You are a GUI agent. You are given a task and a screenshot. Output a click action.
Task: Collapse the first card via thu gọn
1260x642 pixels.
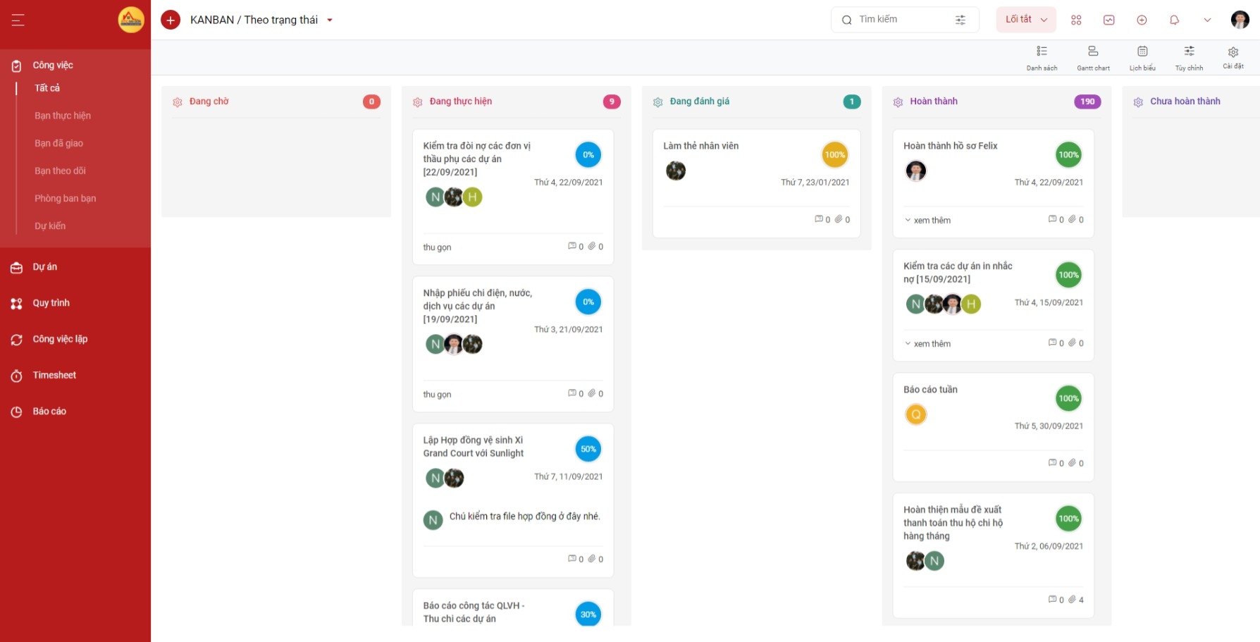pyautogui.click(x=437, y=247)
